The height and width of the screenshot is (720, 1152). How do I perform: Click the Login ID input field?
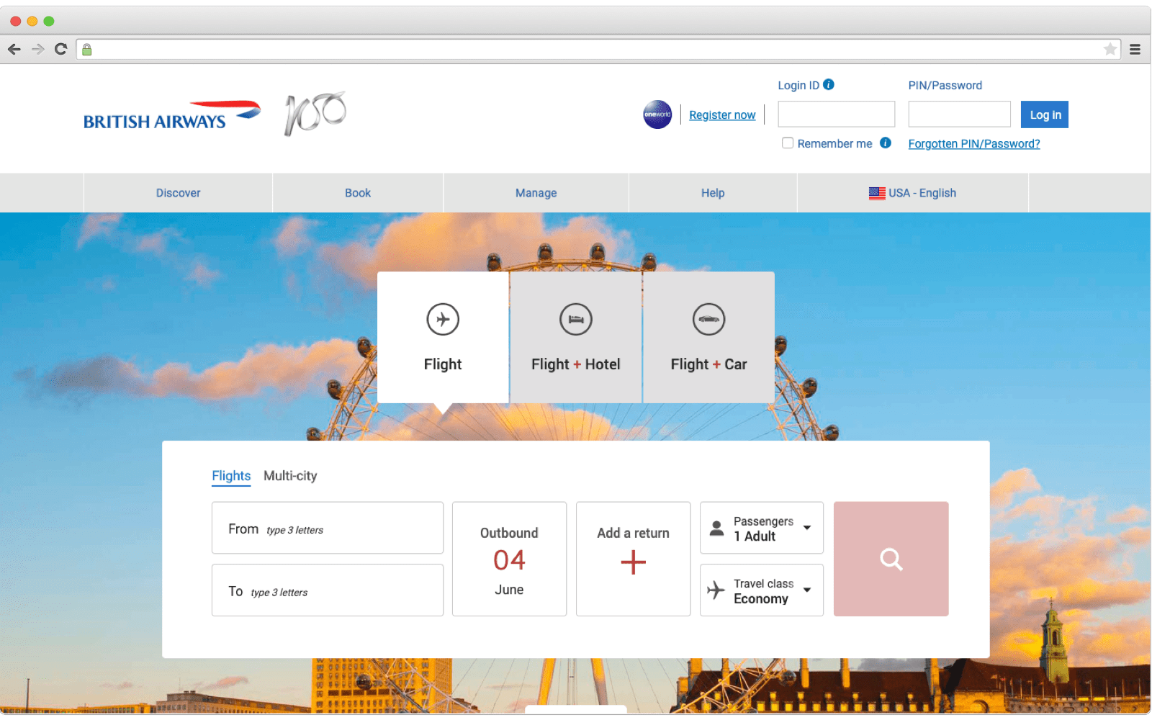(837, 114)
